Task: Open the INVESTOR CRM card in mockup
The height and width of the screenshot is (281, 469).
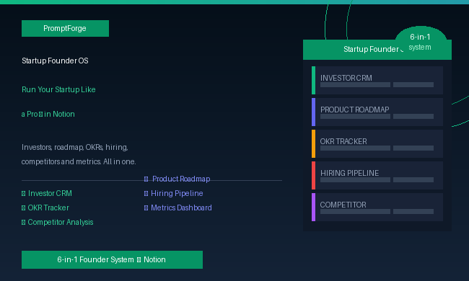Action: [377, 80]
